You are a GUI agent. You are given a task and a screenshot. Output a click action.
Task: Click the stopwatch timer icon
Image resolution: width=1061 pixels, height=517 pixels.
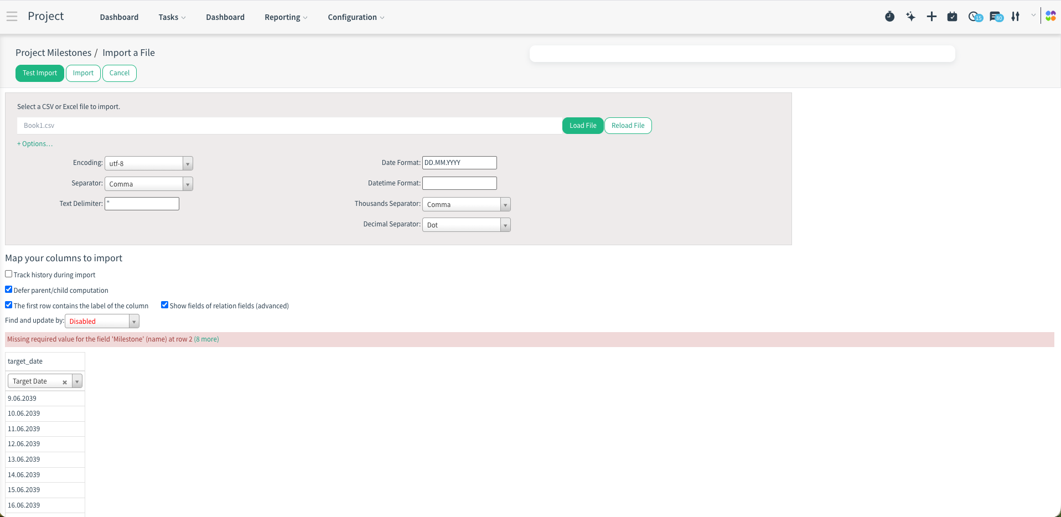(x=889, y=17)
